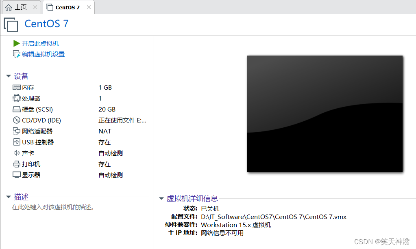Screen dimensions: 416x249
Task: Open the 硬盘 (SCSI) device entry
Action: (x=37, y=109)
